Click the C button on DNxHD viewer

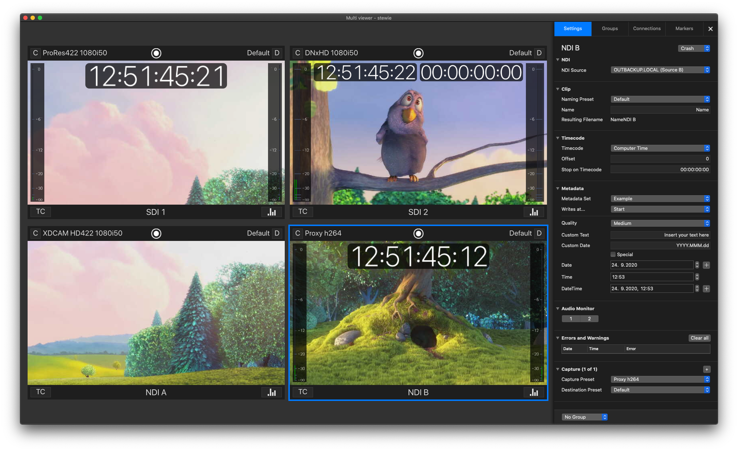click(297, 53)
